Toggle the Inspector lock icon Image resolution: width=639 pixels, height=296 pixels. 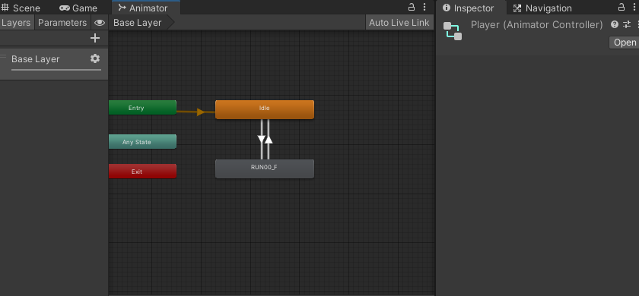pyautogui.click(x=622, y=7)
